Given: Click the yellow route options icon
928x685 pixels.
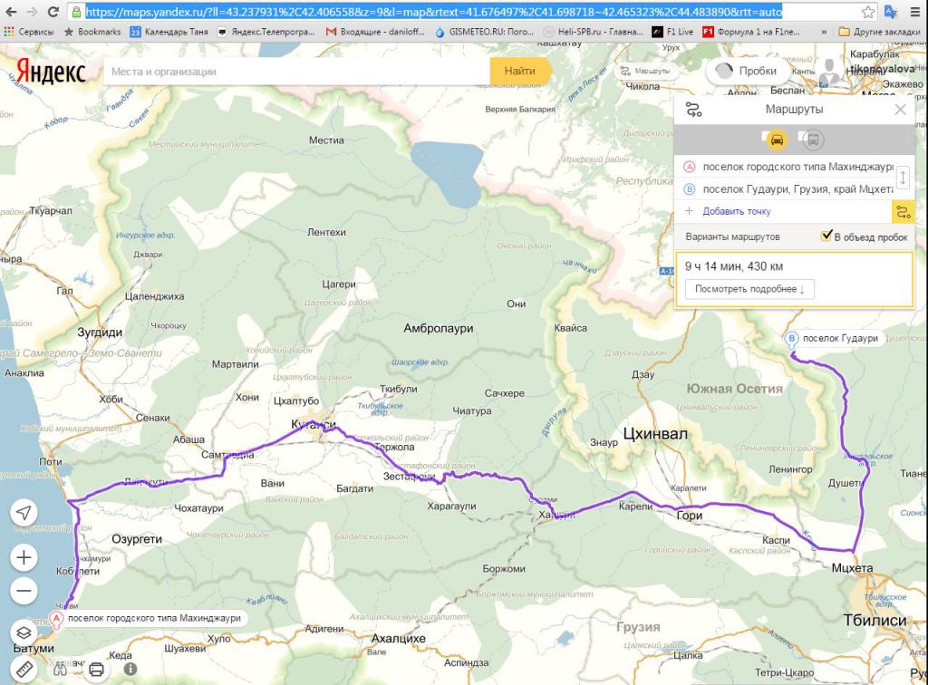Looking at the screenshot, I should 904,212.
